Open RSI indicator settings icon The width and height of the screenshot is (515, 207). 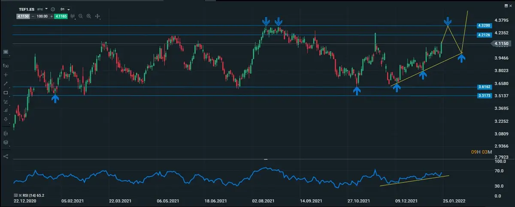15,195
